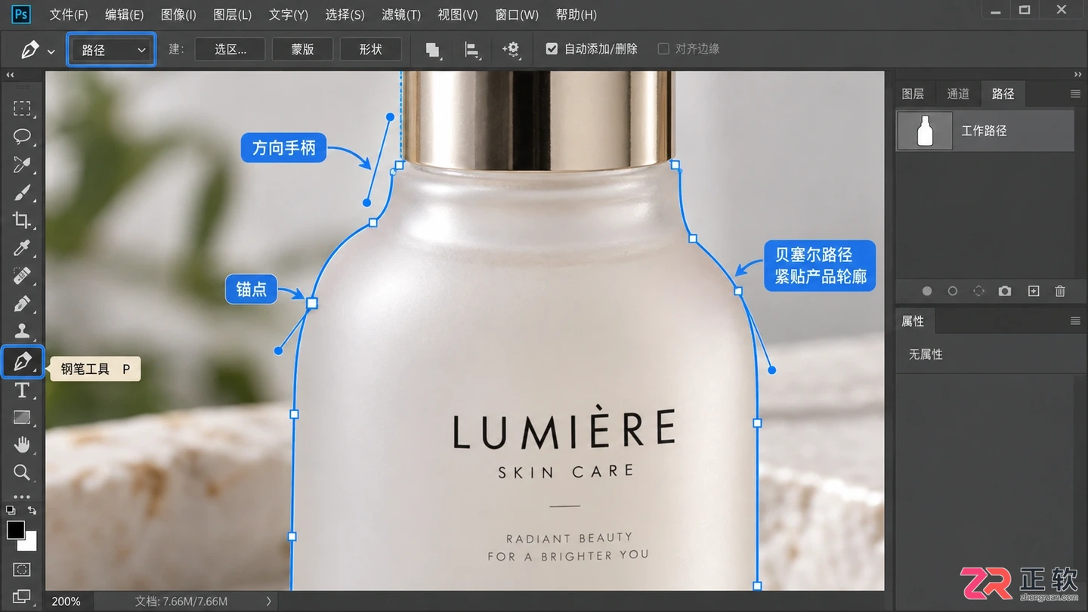Select the Rectangular Marquee tool
1088x612 pixels.
[22, 108]
